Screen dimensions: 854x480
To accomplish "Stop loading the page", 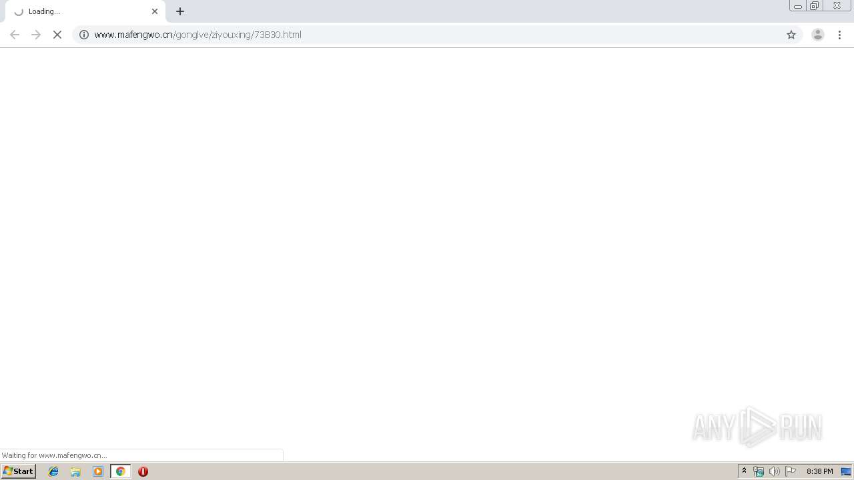I will click(57, 35).
